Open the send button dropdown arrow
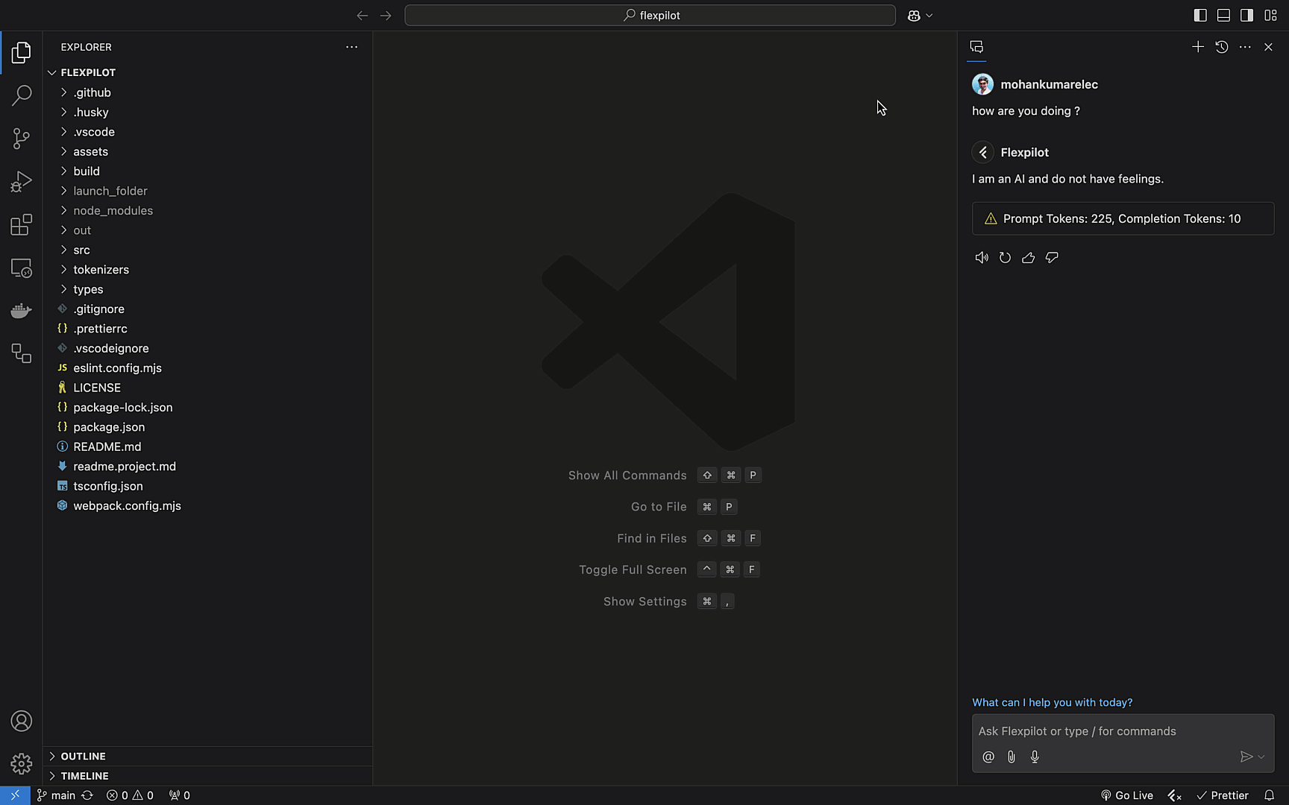1289x805 pixels. 1261,757
